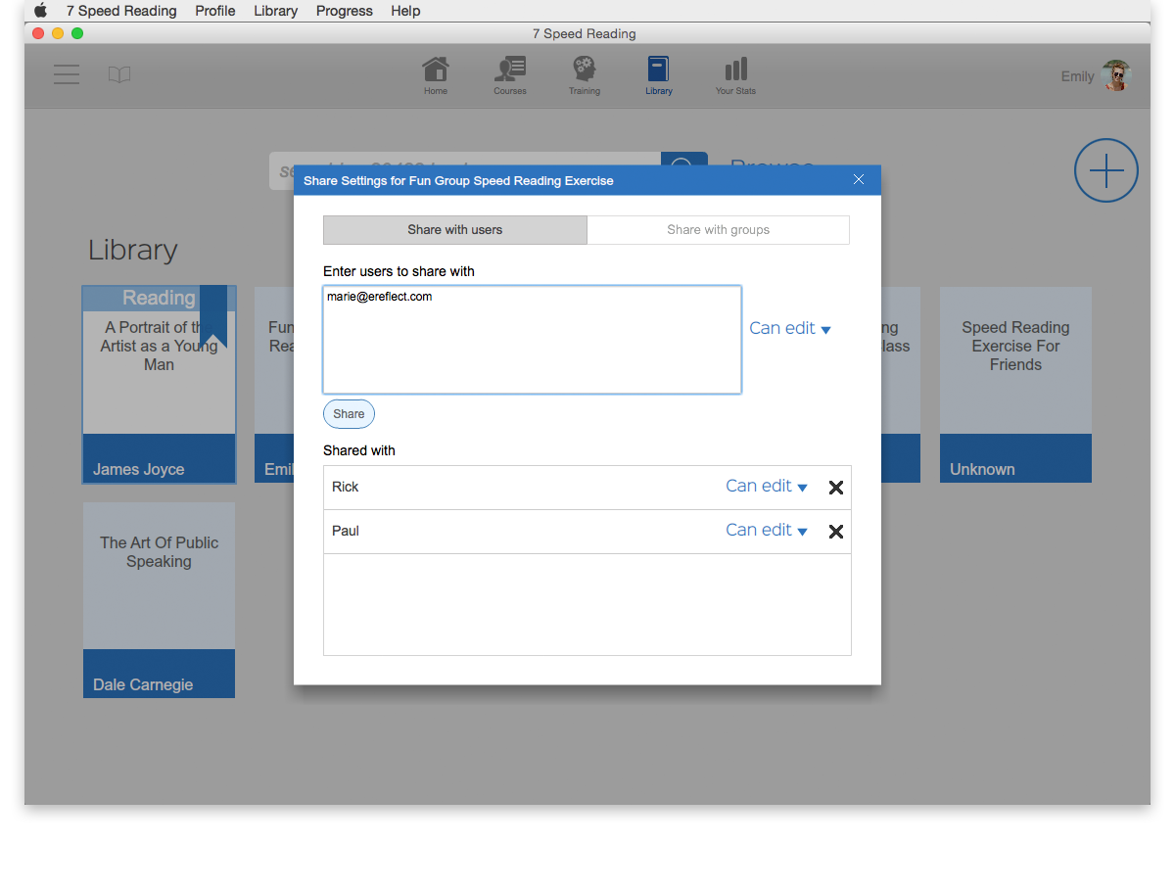The height and width of the screenshot is (891, 1175).
Task: Open Can edit dropdown for Paul
Action: point(767,531)
